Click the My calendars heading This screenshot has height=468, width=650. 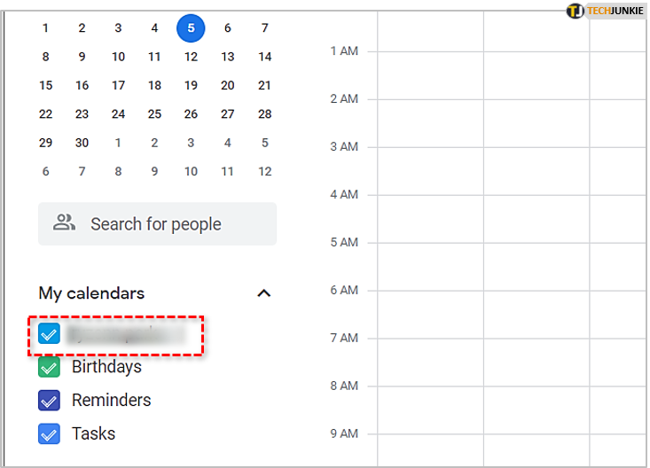click(x=91, y=293)
